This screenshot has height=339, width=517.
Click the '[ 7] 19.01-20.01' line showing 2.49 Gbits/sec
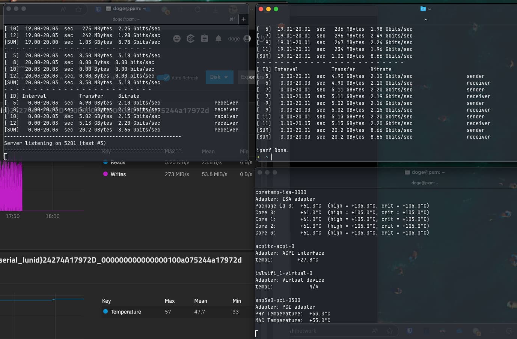(x=334, y=36)
